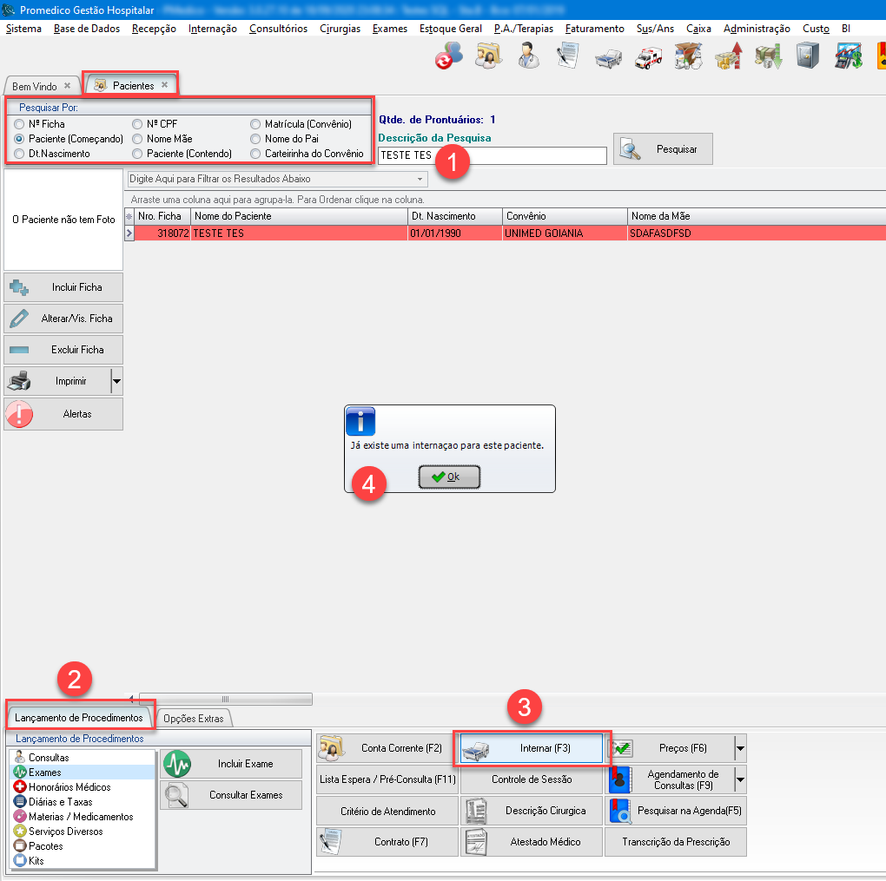Open the Faturamento menu
The width and height of the screenshot is (886, 881).
point(594,29)
